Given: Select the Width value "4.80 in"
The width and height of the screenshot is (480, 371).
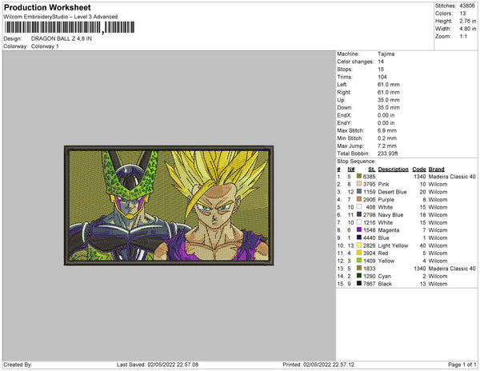Looking at the screenshot, I should pyautogui.click(x=468, y=29).
